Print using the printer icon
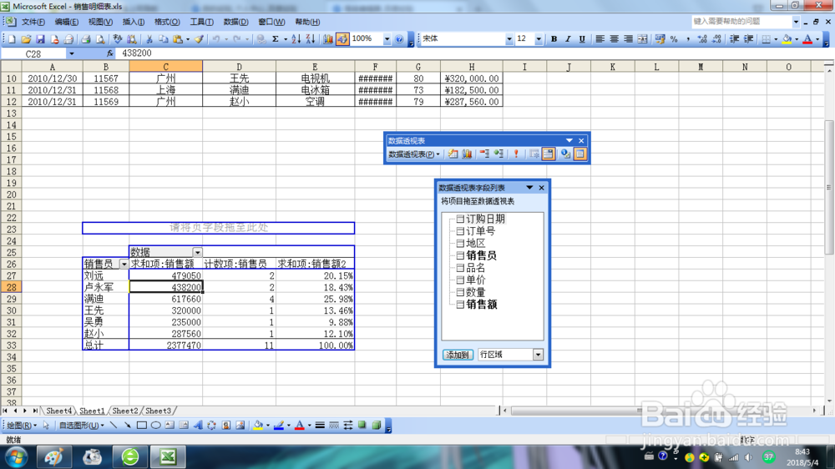The image size is (835, 469). coord(85,39)
